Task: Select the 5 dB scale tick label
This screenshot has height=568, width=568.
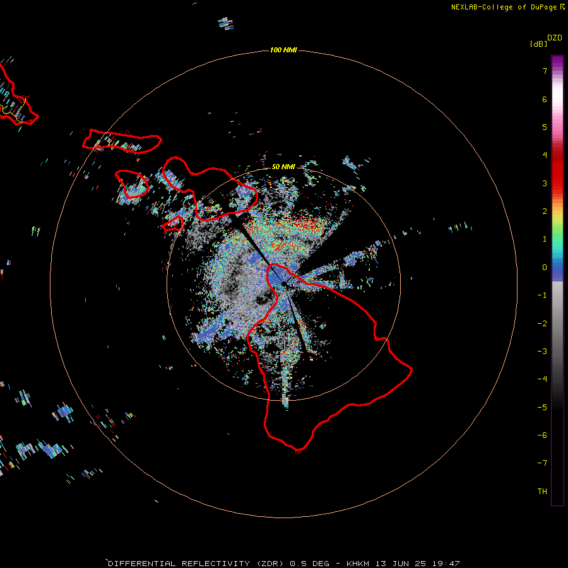Action: (545, 127)
